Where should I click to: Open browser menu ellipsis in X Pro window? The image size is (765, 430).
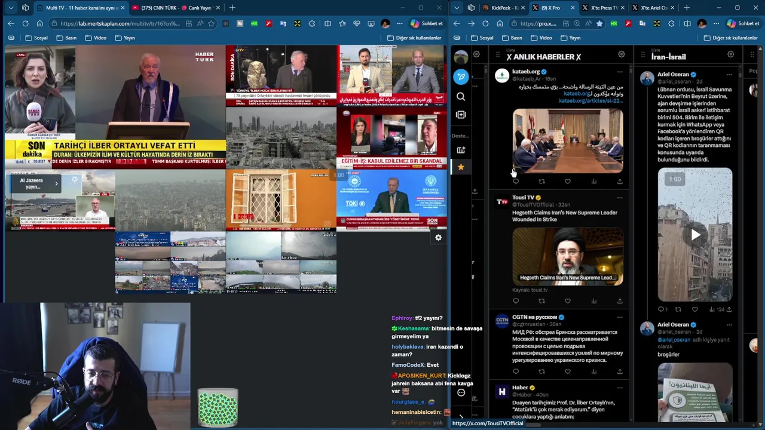(716, 23)
